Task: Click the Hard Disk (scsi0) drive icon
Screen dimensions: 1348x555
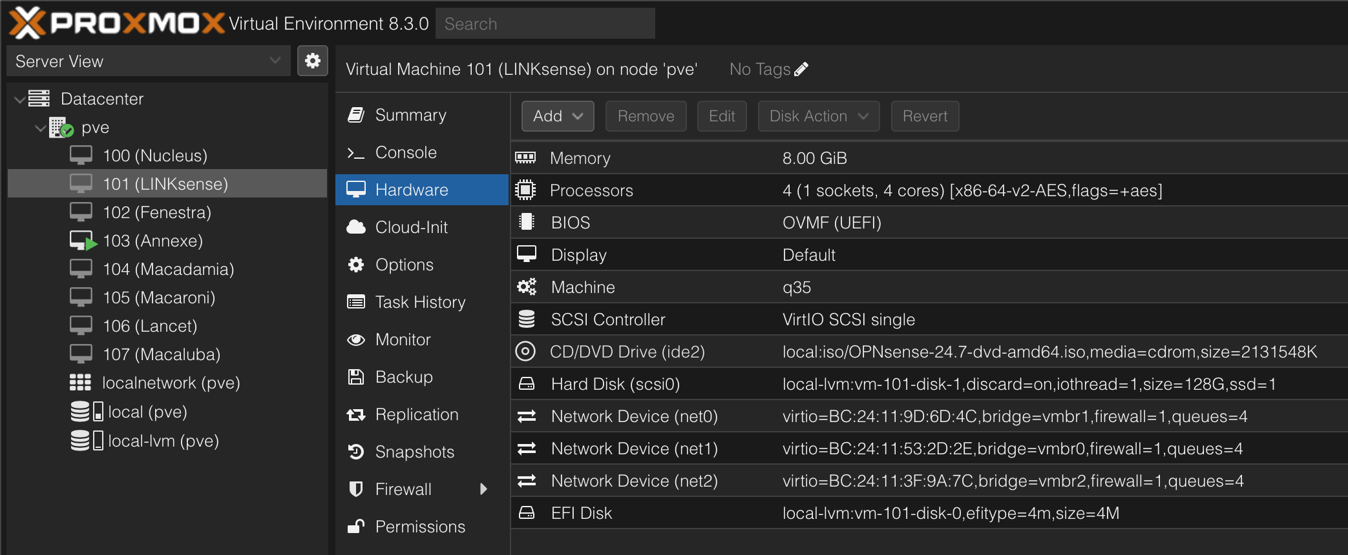Action: (527, 384)
